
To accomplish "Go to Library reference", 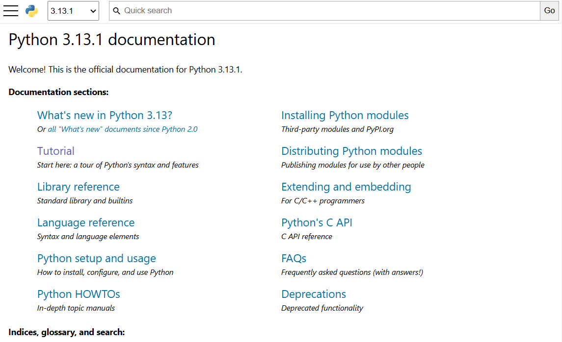I will click(79, 187).
